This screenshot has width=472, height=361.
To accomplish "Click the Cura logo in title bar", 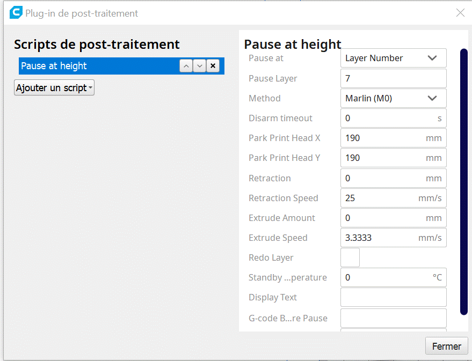I will click(16, 13).
